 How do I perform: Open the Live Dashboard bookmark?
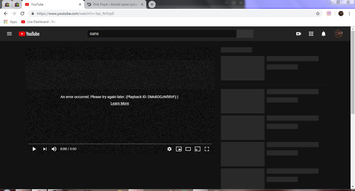[x=39, y=22]
